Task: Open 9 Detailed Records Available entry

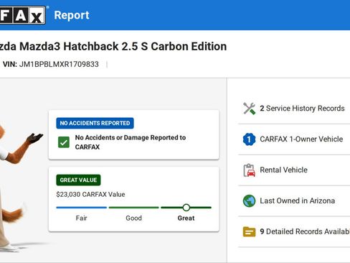Action: point(305,231)
